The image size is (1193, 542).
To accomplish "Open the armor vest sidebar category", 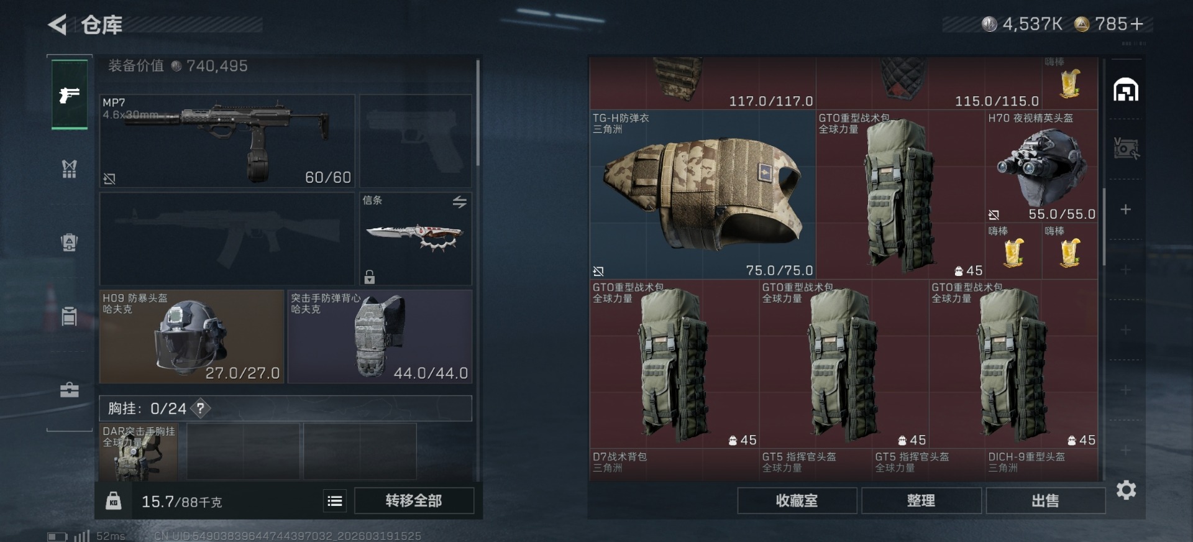I will [x=69, y=168].
